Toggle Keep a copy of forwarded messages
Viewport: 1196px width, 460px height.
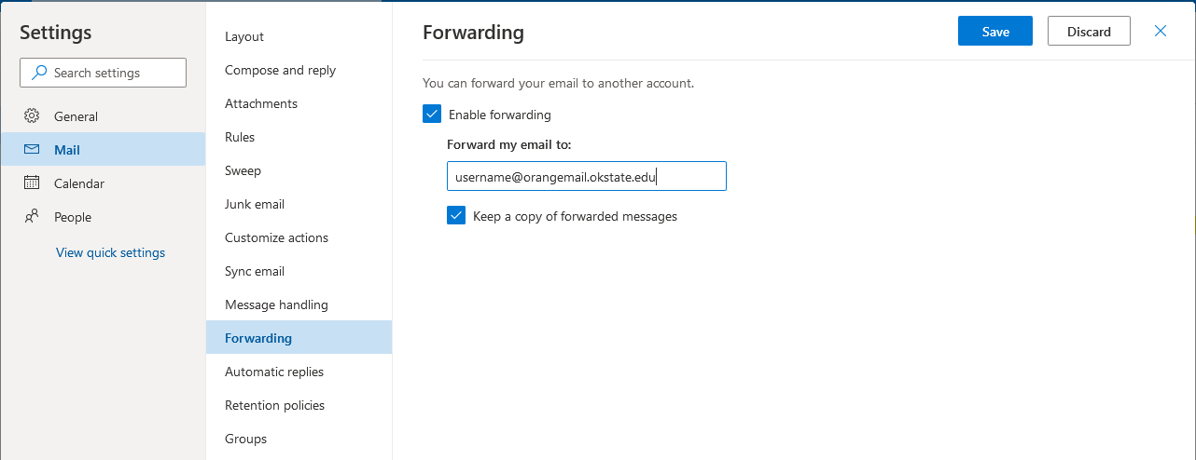coord(456,216)
